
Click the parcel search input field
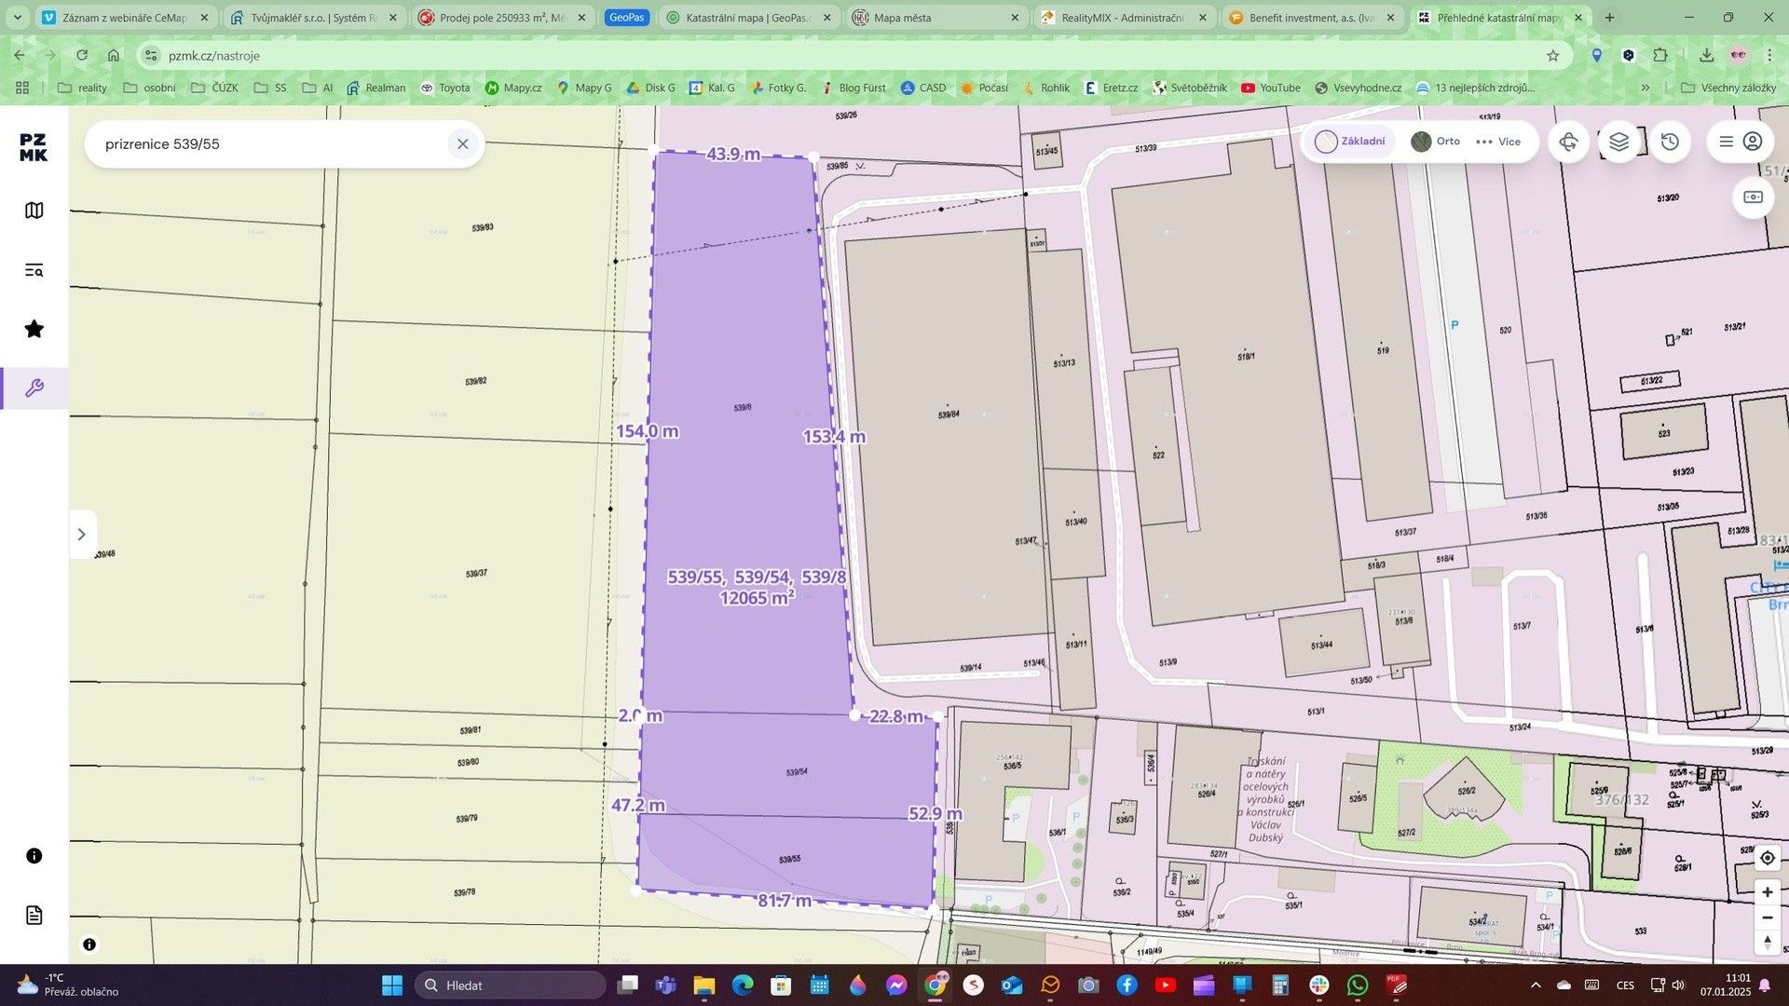pos(270,144)
